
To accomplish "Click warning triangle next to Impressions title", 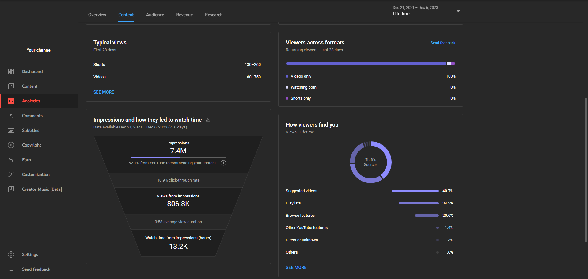I will 208,120.
